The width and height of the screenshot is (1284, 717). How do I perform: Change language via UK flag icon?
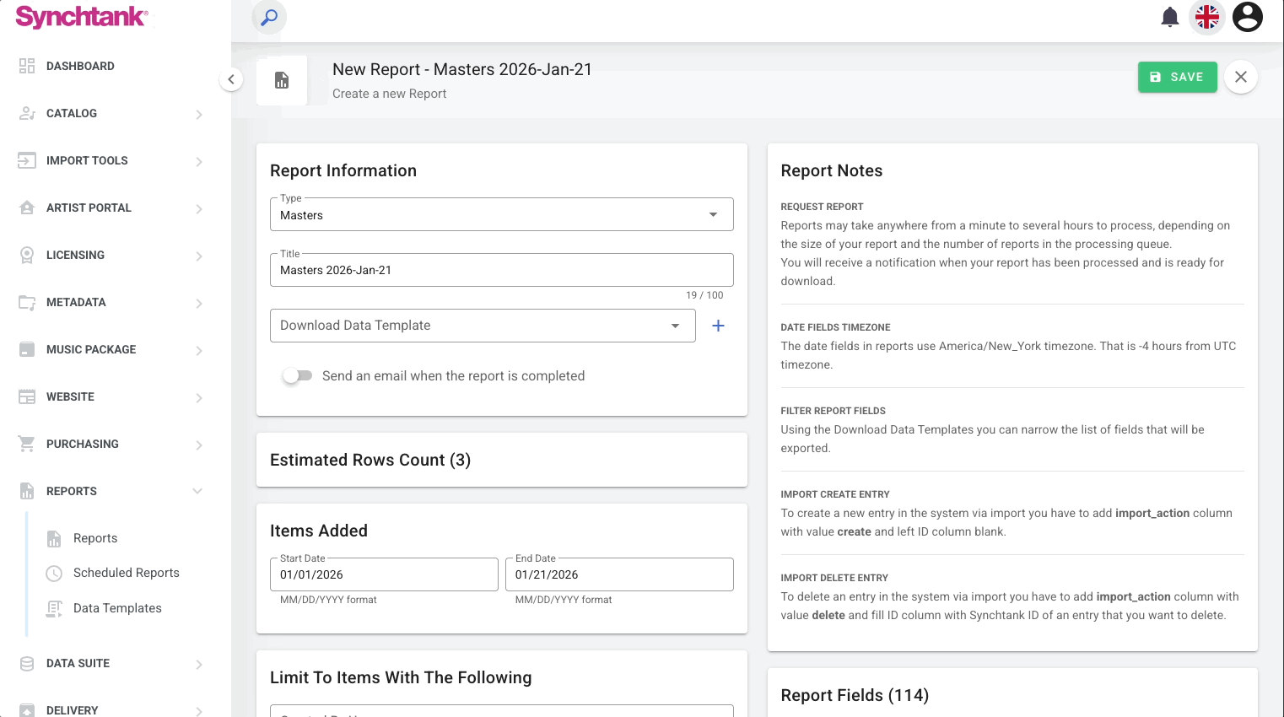[1207, 17]
